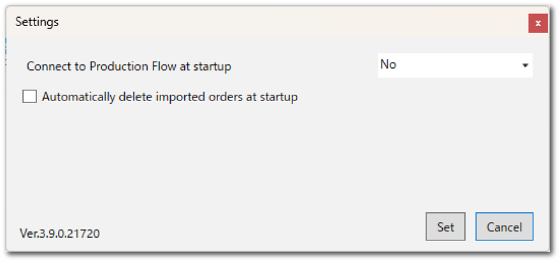Enable deleting imported orders at startup
Image resolution: width=560 pixels, height=262 pixels.
pos(29,97)
